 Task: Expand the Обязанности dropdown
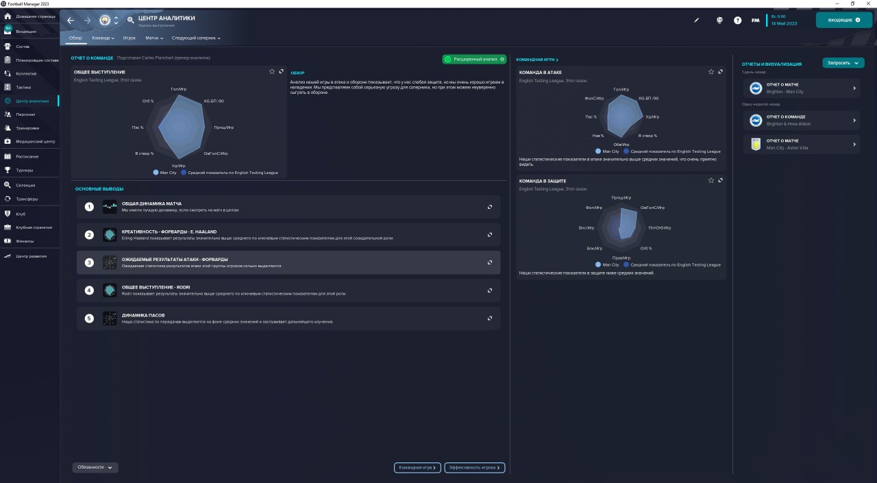95,467
